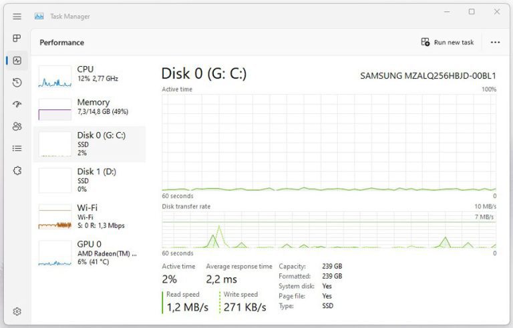The height and width of the screenshot is (328, 513).
Task: Open Task Manager settings gear
Action: pyautogui.click(x=17, y=311)
